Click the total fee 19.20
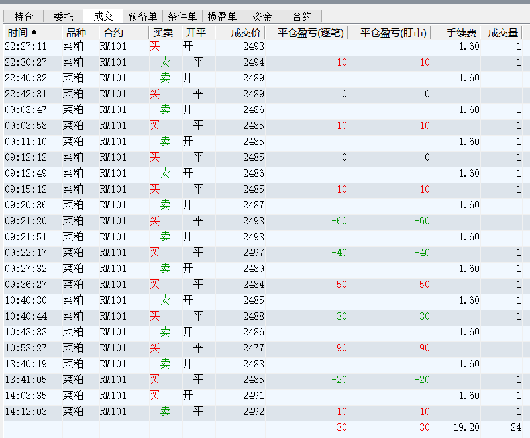 click(x=466, y=427)
